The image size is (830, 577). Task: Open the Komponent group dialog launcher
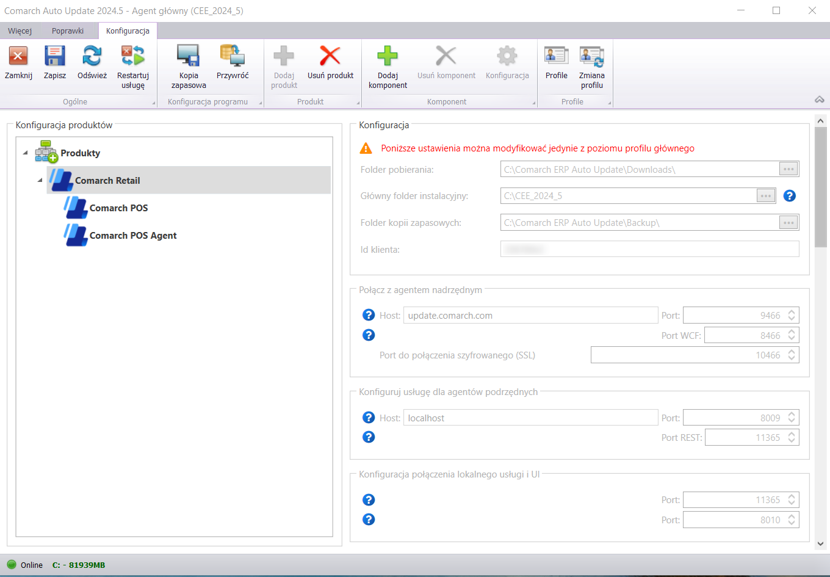[x=534, y=103]
